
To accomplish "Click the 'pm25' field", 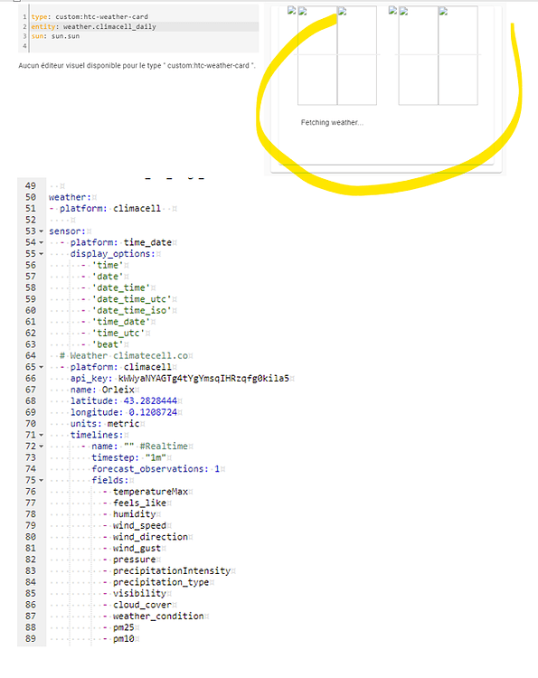I will pyautogui.click(x=124, y=627).
